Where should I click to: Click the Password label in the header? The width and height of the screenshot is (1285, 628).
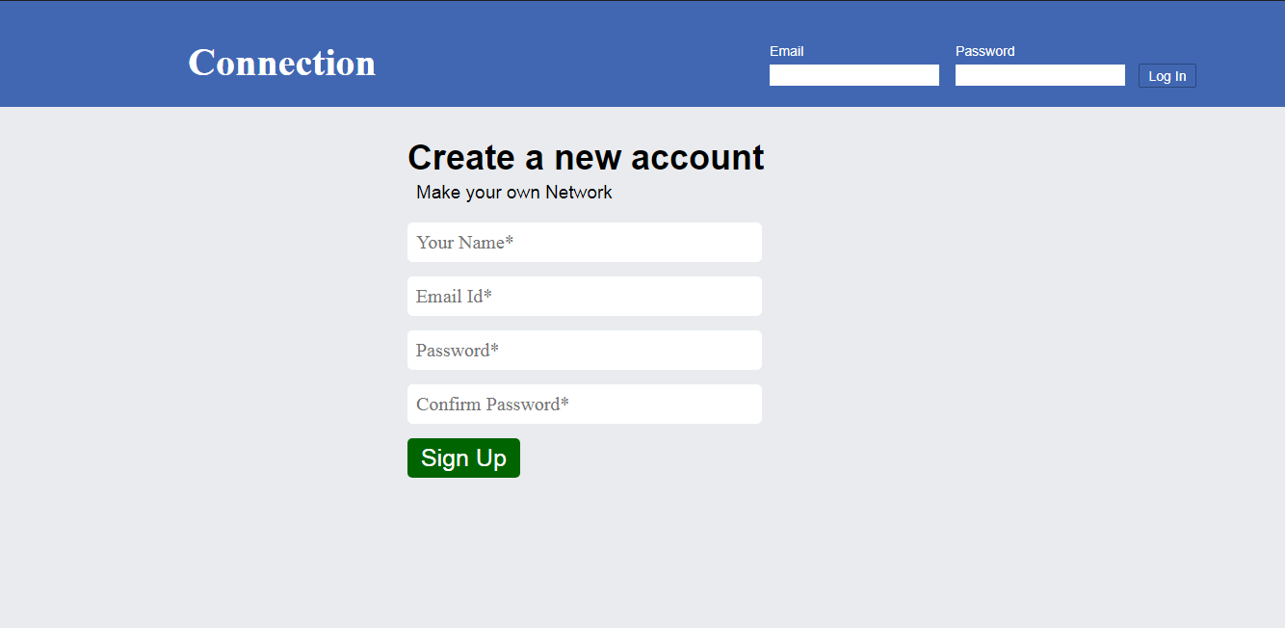coord(984,51)
